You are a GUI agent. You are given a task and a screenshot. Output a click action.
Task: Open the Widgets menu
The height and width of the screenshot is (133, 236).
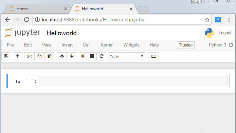tap(131, 45)
